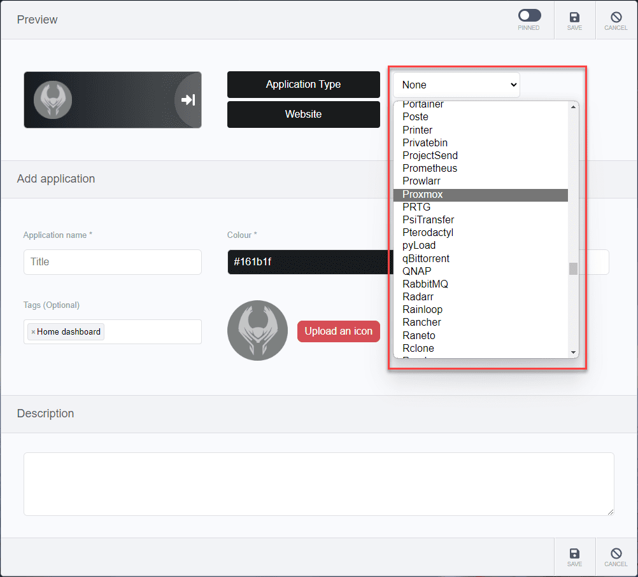Screen dimensions: 638x577
Task: Select Radarr from the list
Action: tap(481, 297)
